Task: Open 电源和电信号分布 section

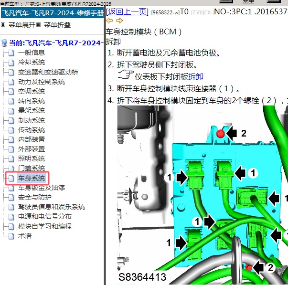Action: pyautogui.click(x=45, y=216)
